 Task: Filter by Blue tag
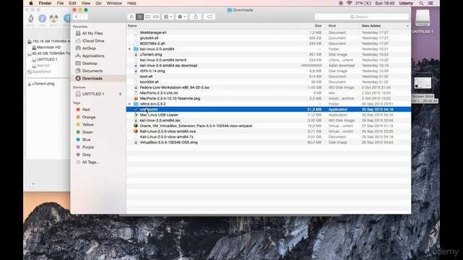point(86,139)
